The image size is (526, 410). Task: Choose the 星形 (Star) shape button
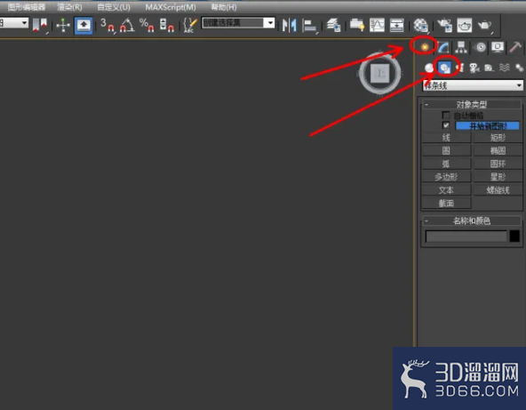pyautogui.click(x=498, y=177)
